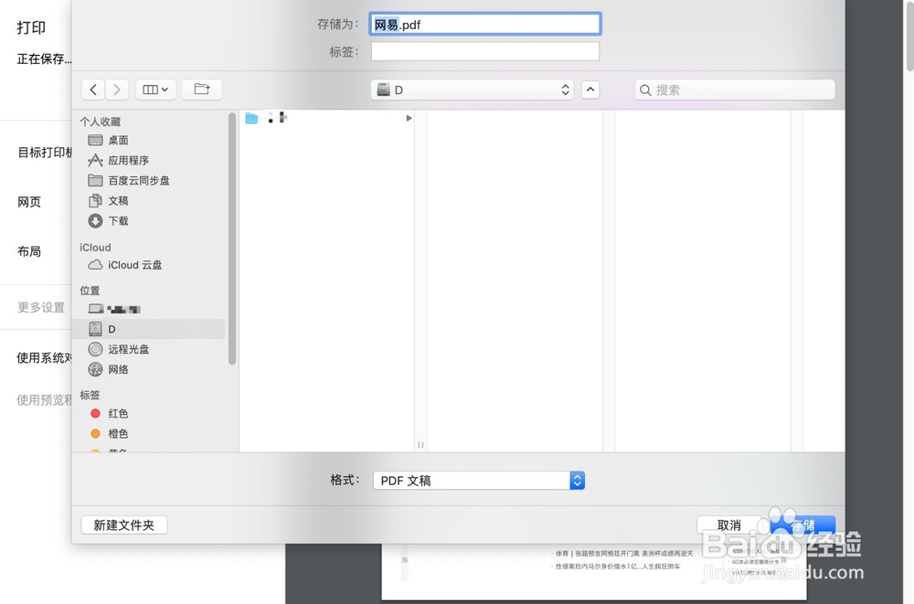Image resolution: width=914 pixels, height=604 pixels.
Task: Click the 存储 save button
Action: [802, 525]
